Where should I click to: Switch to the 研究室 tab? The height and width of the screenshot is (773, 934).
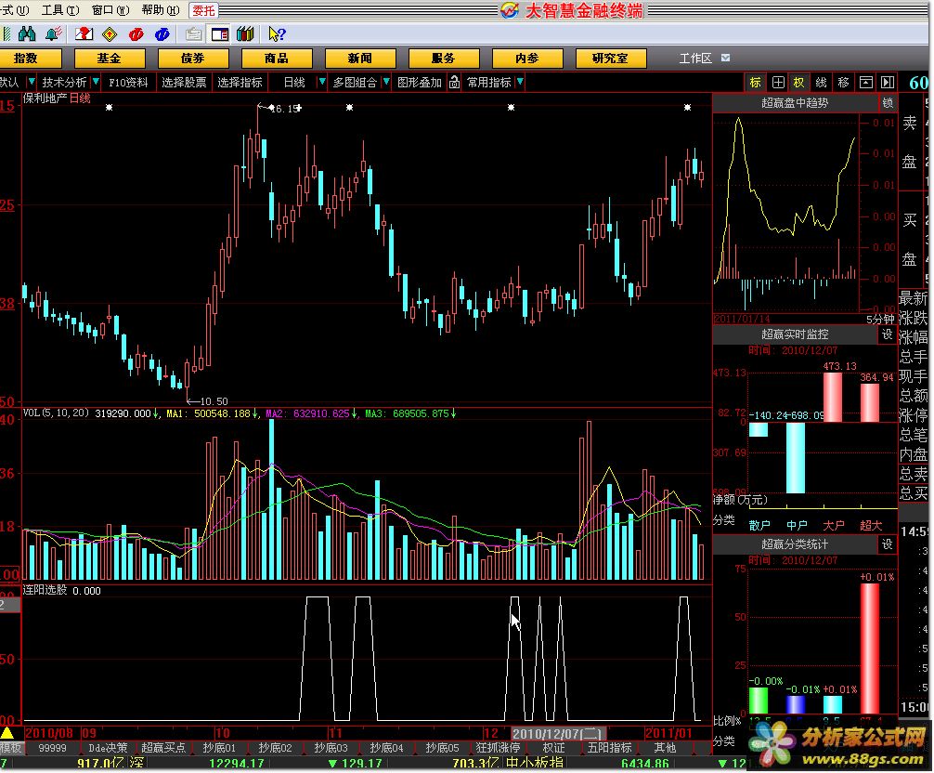[x=611, y=59]
